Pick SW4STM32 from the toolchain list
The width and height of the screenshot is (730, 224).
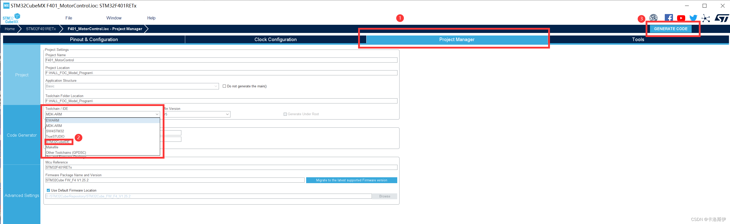103,131
